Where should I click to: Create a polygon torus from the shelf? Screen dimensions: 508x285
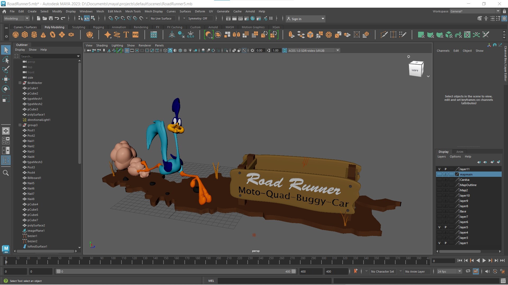click(52, 35)
